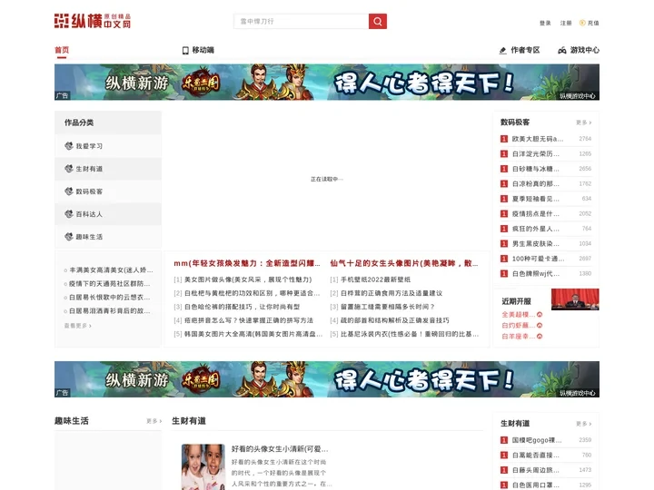The height and width of the screenshot is (490, 654).
Task: Click rank badge beside 国模吧gogo裸…
Action: point(504,440)
